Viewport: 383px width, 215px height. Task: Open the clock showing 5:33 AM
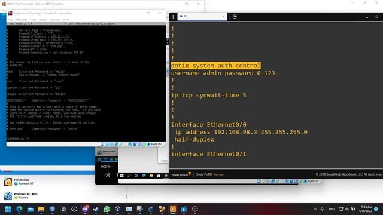pyautogui.click(x=366, y=209)
